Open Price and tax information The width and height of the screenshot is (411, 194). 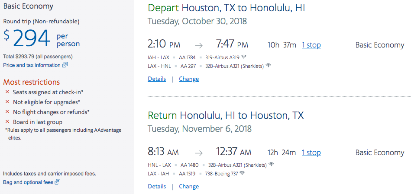click(32, 65)
